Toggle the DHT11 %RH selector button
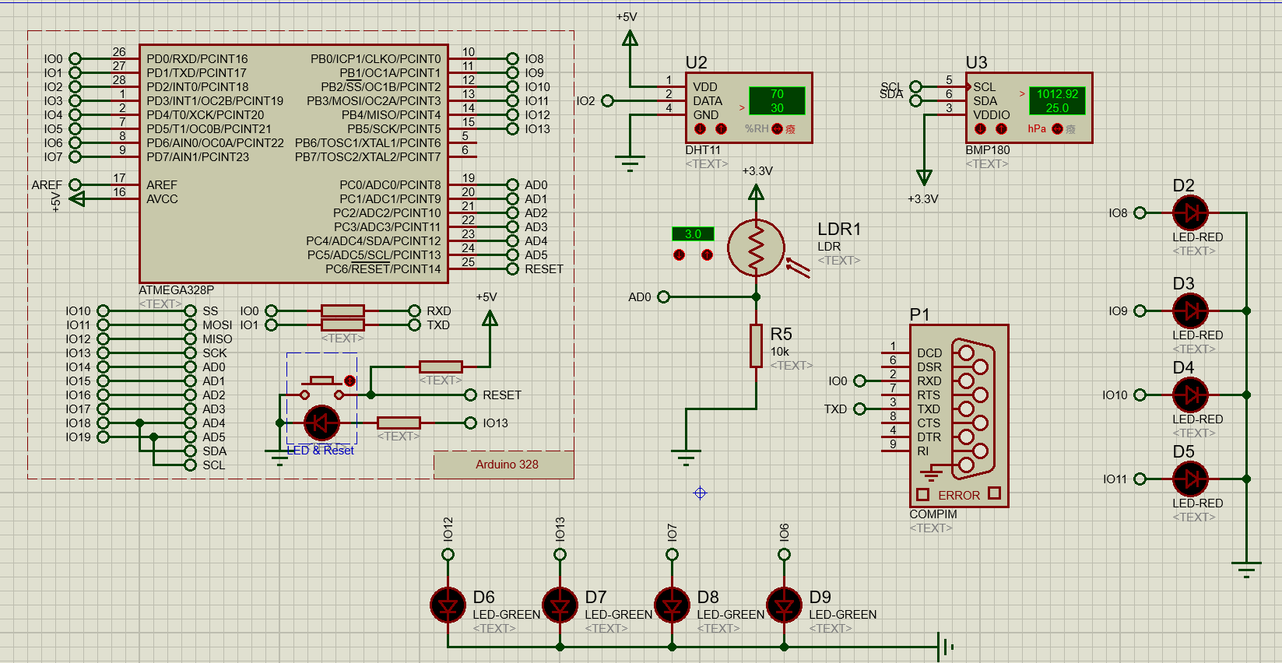The width and height of the screenshot is (1282, 663). point(777,129)
